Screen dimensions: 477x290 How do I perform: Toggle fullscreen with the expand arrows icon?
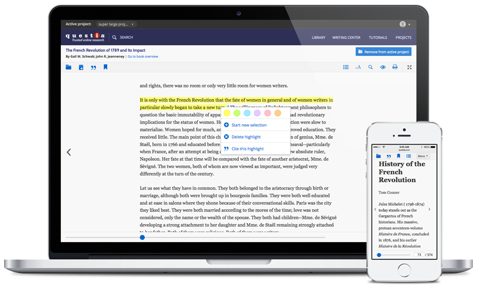click(x=409, y=67)
